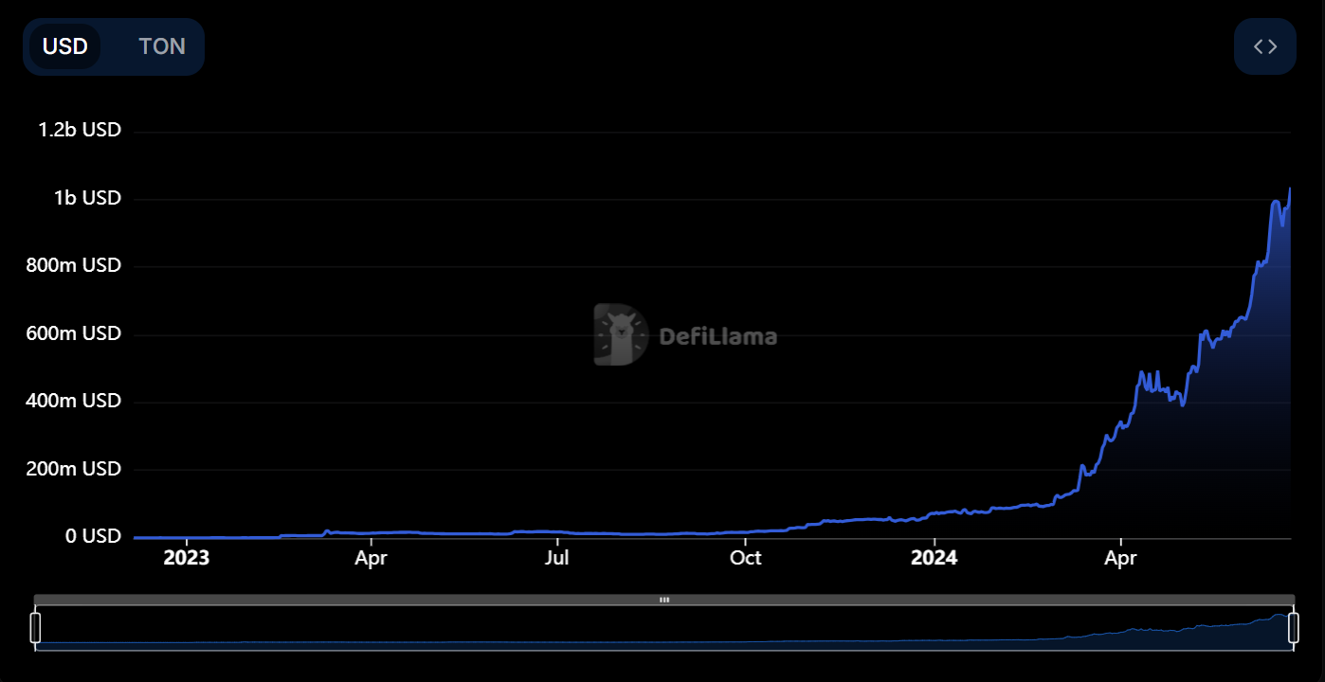Switch the chart denomination to USD
Image resolution: width=1325 pixels, height=682 pixels.
point(65,46)
